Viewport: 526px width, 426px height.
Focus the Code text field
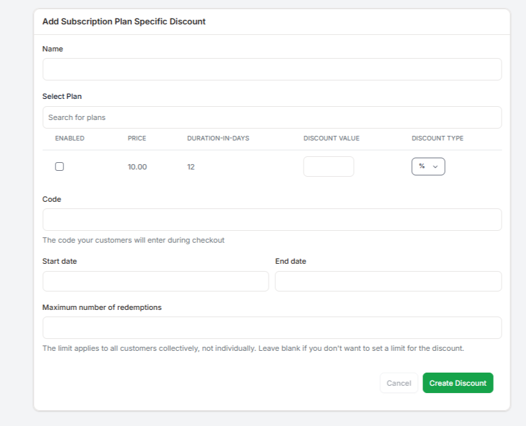pyautogui.click(x=272, y=220)
